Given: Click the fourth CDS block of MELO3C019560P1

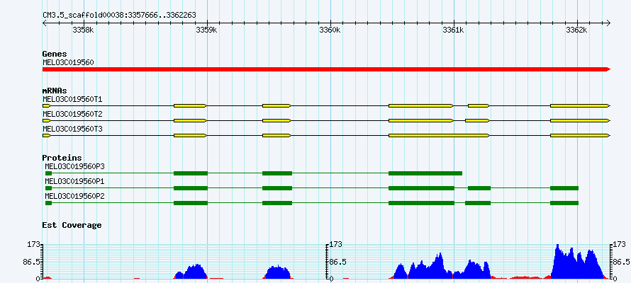Looking at the screenshot, I should (421, 188).
